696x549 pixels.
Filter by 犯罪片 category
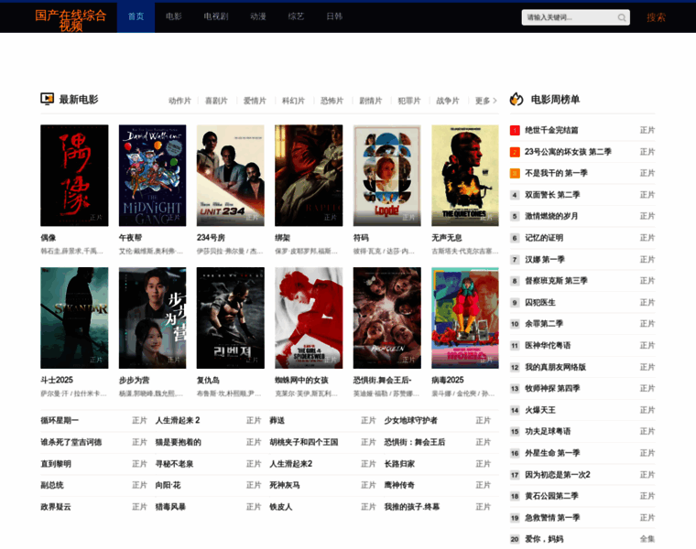coord(409,101)
